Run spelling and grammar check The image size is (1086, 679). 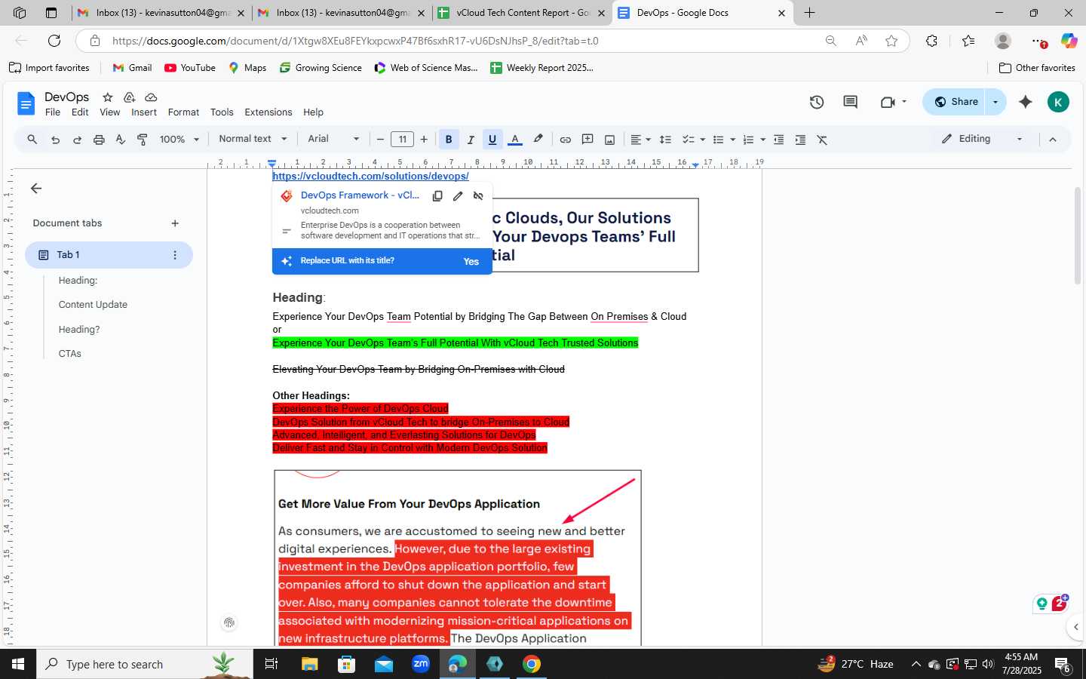pyautogui.click(x=121, y=140)
